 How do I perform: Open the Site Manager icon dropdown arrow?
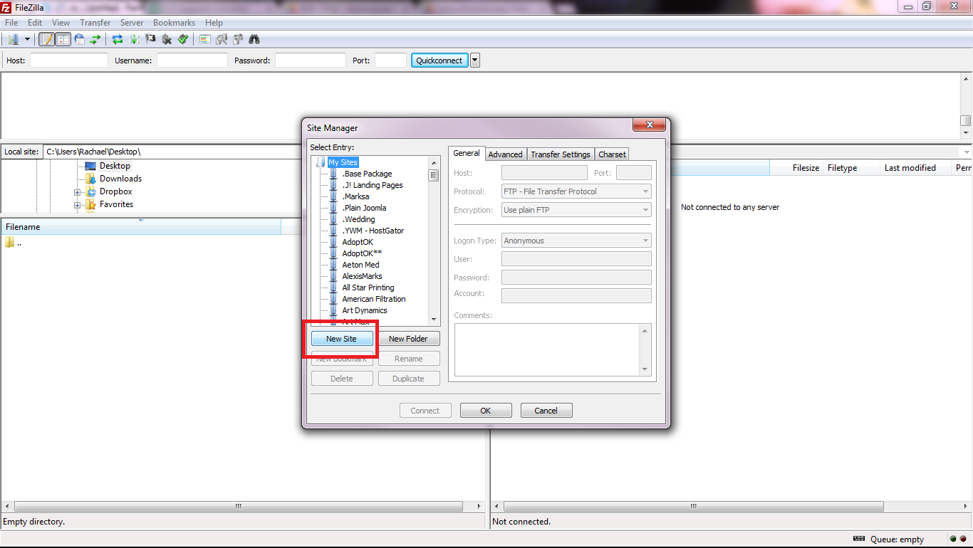(27, 39)
